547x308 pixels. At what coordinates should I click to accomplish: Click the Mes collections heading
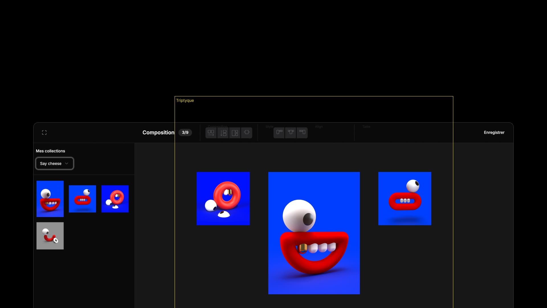50,151
